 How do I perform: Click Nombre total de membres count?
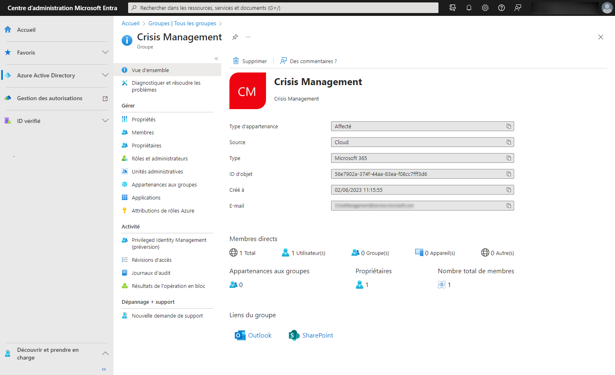point(444,285)
